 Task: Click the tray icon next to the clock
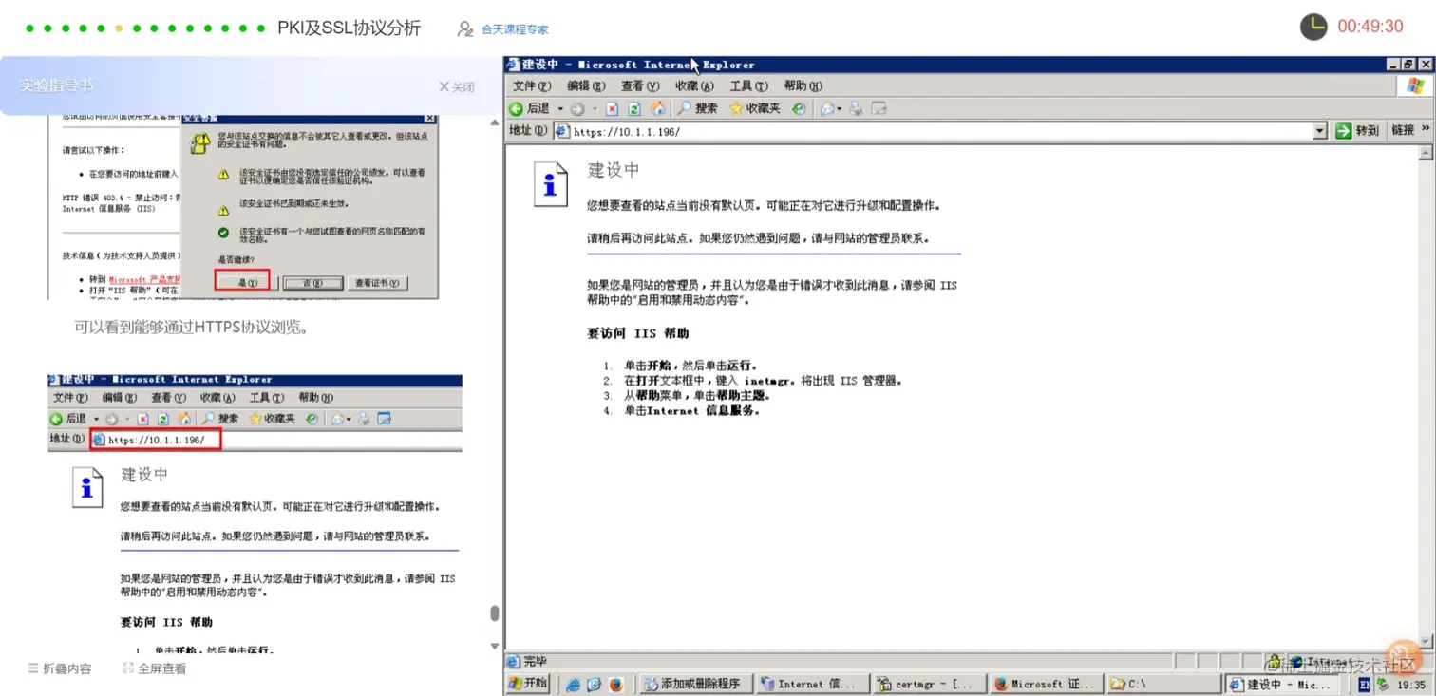1383,684
